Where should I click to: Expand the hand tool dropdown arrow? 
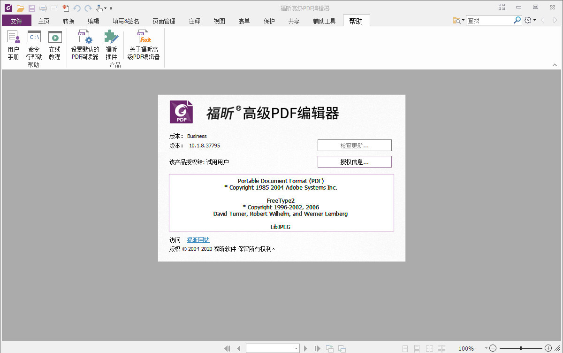pyautogui.click(x=106, y=8)
